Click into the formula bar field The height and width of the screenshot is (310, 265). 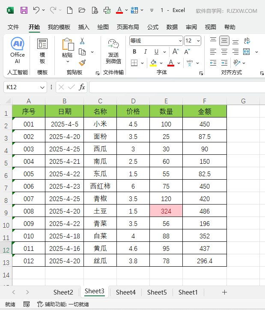tap(177, 87)
